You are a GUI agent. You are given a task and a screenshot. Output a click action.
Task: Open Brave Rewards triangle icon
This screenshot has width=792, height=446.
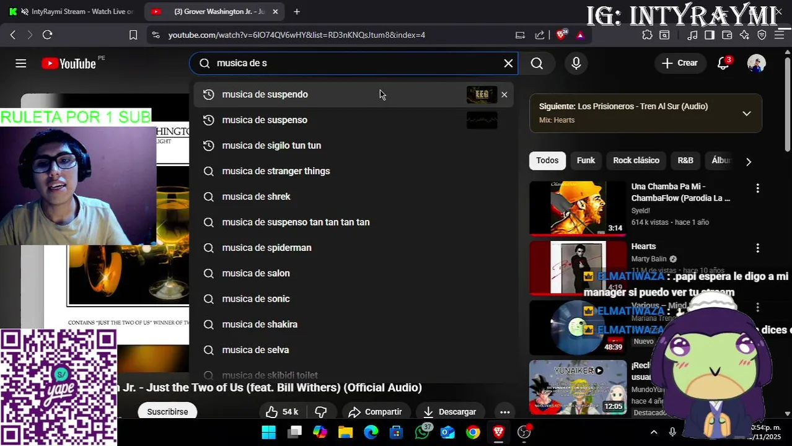pos(580,35)
